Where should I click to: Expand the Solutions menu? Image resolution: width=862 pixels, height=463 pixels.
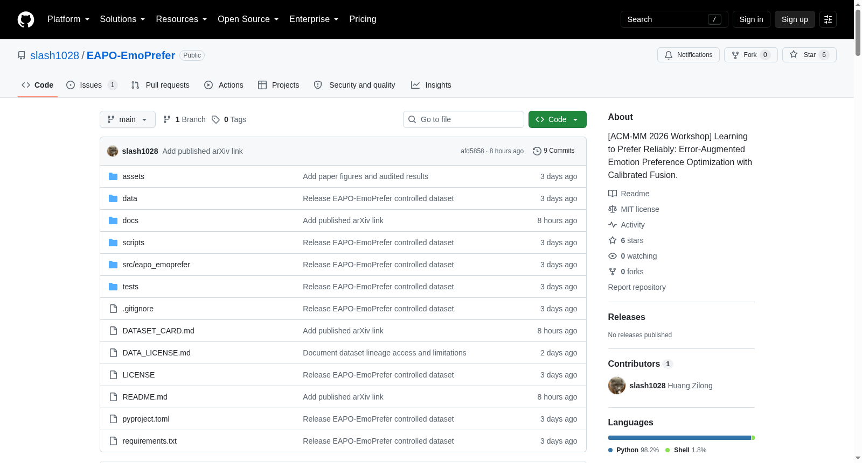[x=122, y=19]
